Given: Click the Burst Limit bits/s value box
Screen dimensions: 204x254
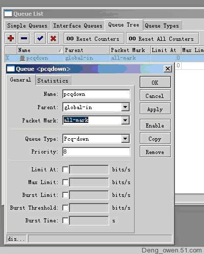Looking at the screenshot, I should 89,195.
